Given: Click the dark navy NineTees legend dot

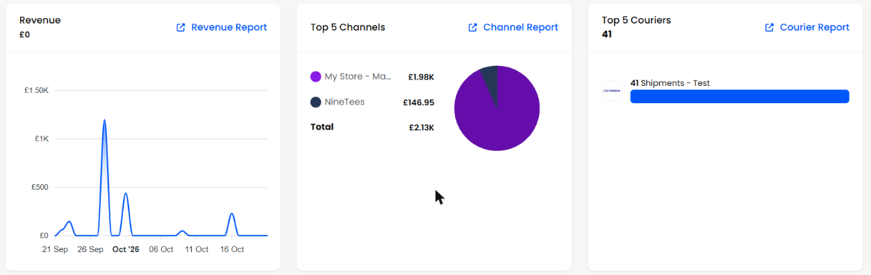Looking at the screenshot, I should (x=316, y=102).
